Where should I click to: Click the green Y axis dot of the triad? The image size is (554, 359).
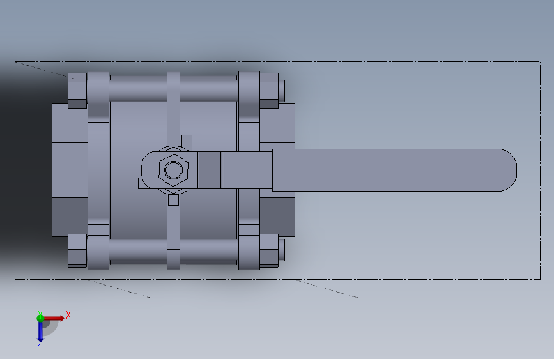tap(40, 318)
